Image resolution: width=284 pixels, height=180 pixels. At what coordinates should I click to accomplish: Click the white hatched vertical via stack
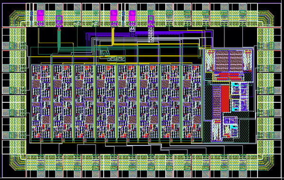pyautogui.click(x=151, y=35)
